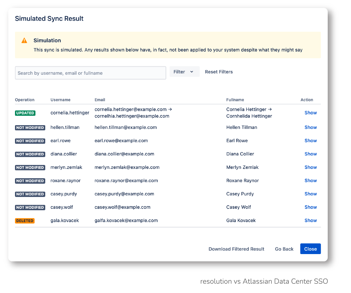Show details for gala.kovacek
The image size is (351, 293).
tap(311, 220)
